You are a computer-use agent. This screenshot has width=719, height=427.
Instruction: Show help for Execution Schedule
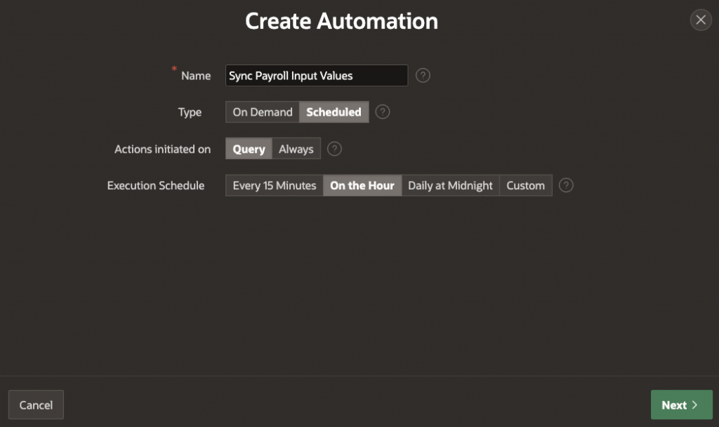pos(566,186)
